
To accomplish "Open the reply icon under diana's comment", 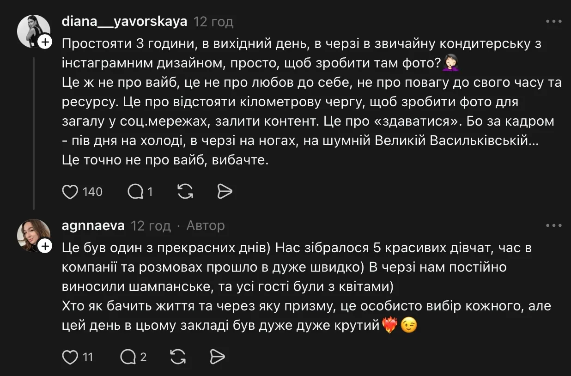I will point(134,191).
